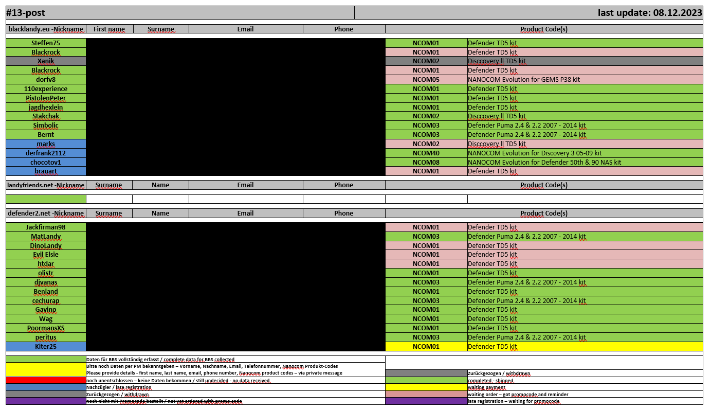The width and height of the screenshot is (711, 410).
Task: Select the Wag nickname cell
Action: (x=46, y=319)
